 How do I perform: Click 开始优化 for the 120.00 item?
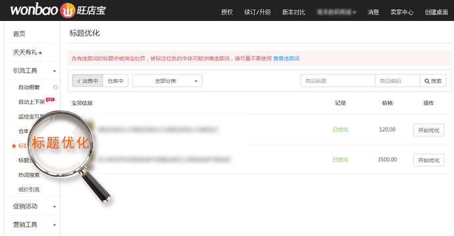(428, 130)
